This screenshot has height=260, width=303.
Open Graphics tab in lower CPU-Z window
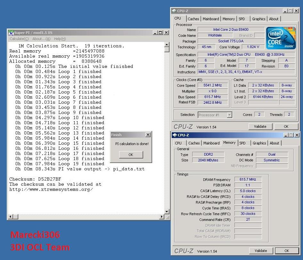pos(259,143)
